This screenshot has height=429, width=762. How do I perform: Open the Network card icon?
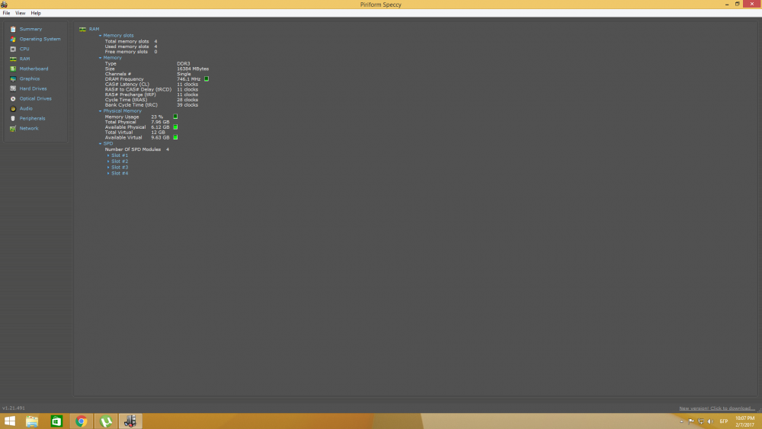13,128
